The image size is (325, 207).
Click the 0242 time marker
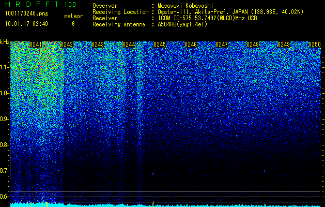pos(67,45)
